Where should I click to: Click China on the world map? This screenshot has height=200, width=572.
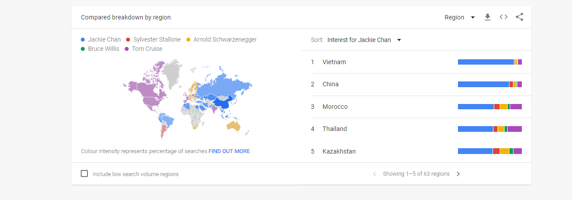point(223,103)
